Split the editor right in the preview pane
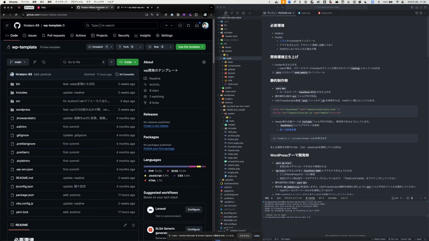This screenshot has width=429, height=241. 421,13
